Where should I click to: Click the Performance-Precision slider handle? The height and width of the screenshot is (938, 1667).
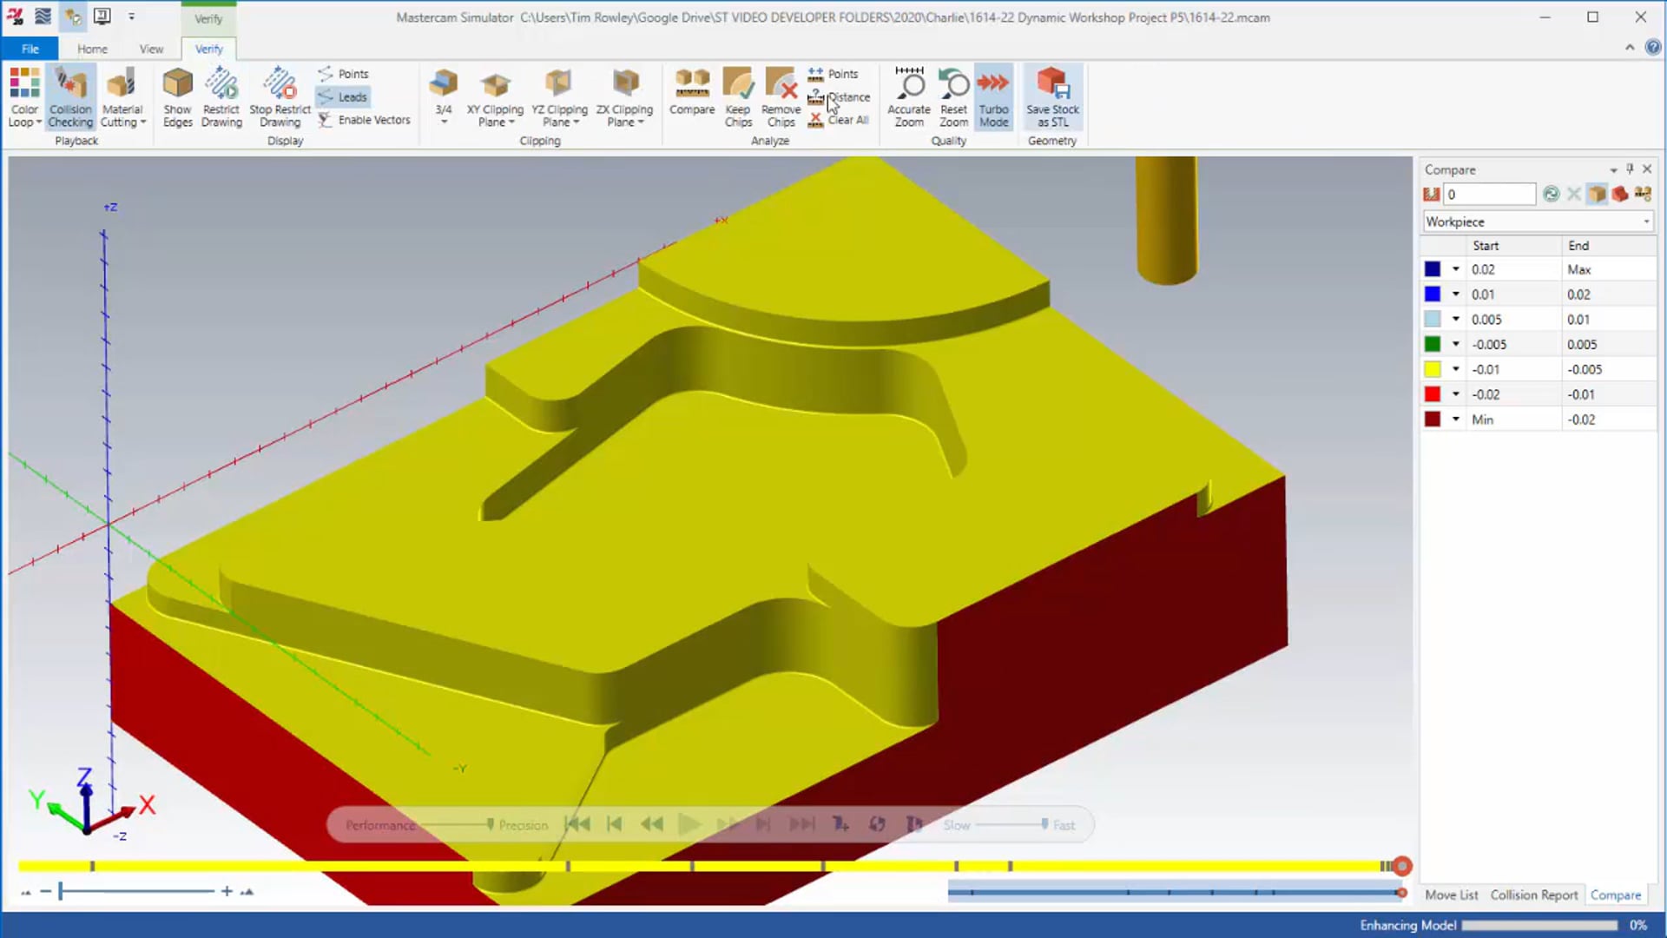click(491, 823)
